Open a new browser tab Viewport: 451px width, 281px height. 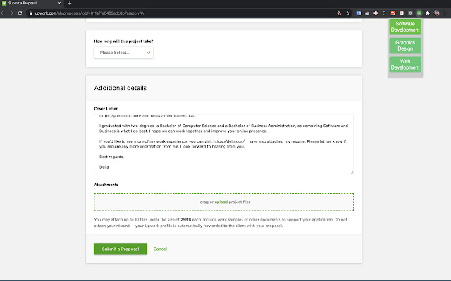70,4
